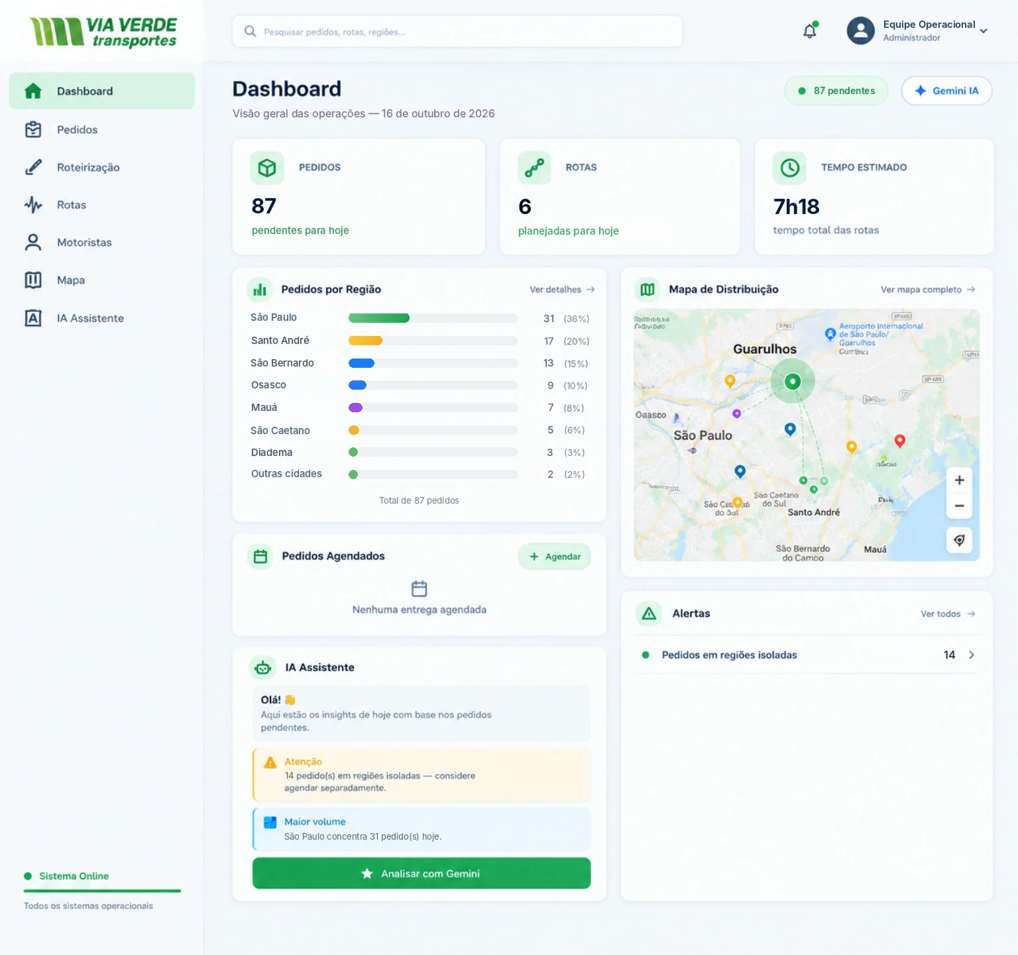Click the Agendar button

555,557
